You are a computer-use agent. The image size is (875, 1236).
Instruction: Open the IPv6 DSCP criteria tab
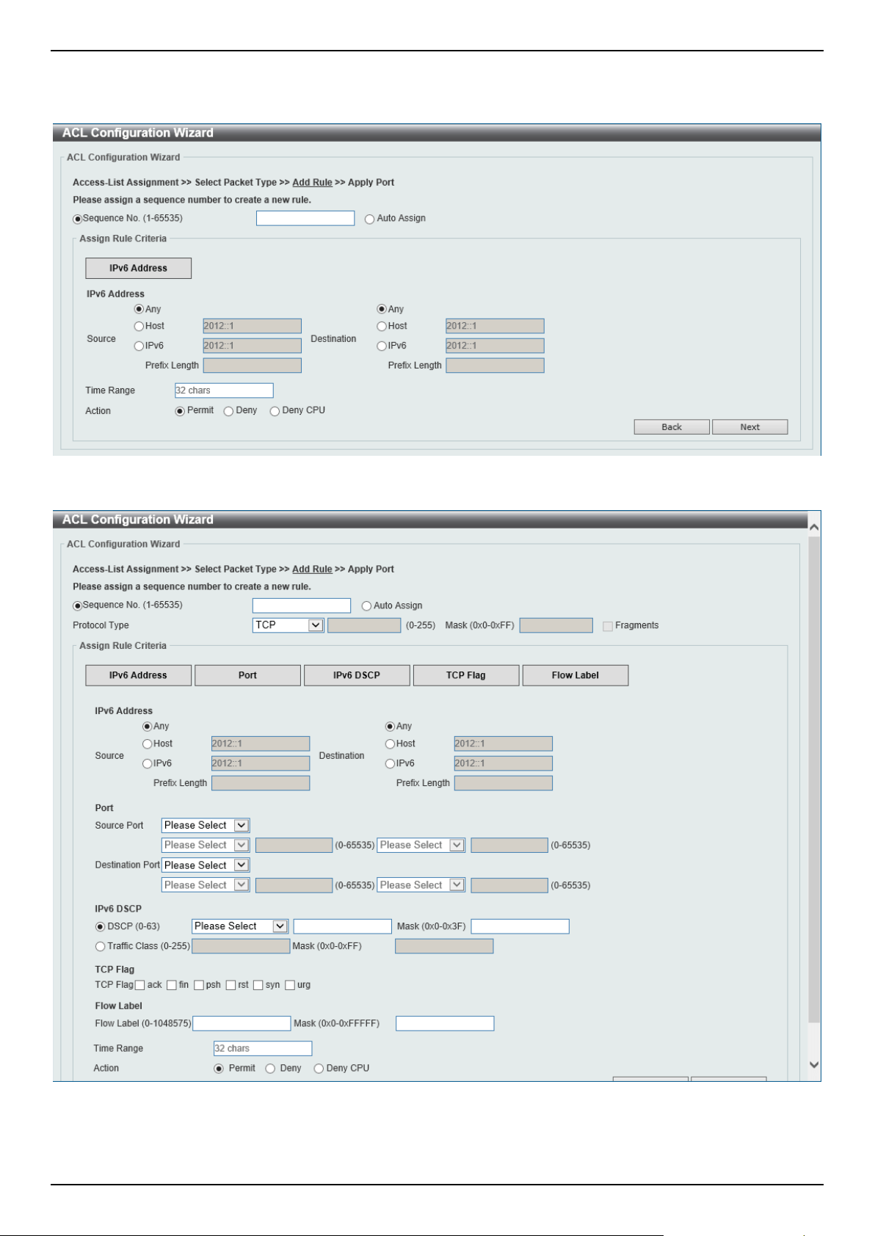[357, 675]
